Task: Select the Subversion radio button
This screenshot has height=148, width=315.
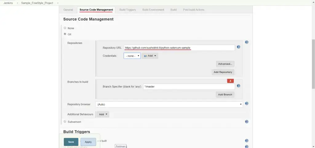Action: click(x=65, y=122)
